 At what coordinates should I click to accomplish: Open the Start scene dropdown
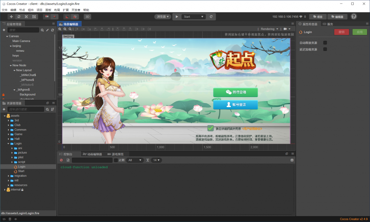click(194, 17)
